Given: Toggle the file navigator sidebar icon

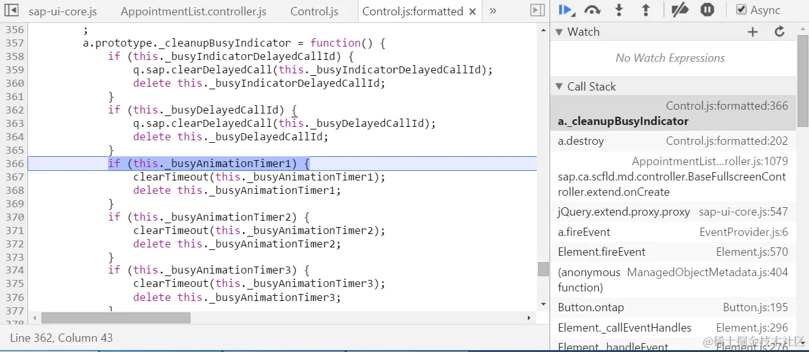Looking at the screenshot, I should [x=11, y=10].
